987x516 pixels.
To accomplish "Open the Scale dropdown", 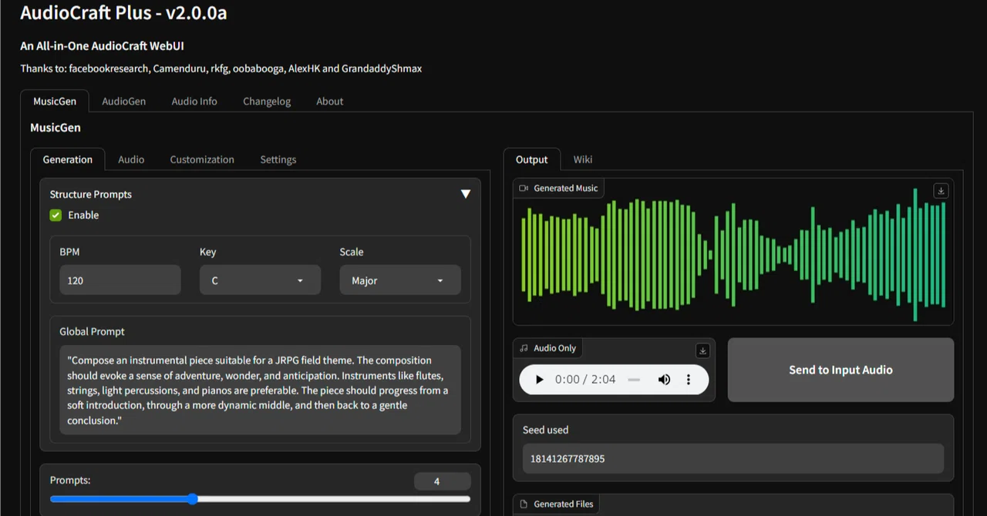I will pos(400,280).
